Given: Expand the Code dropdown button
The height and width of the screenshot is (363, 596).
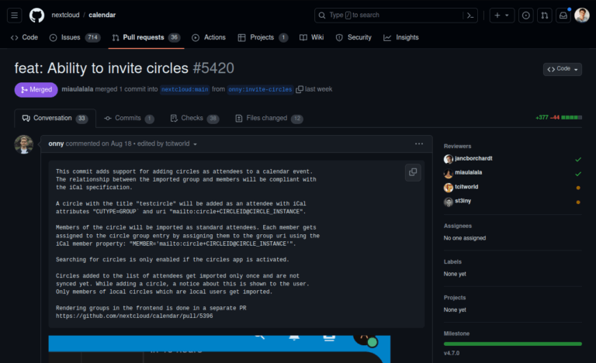Looking at the screenshot, I should click(x=562, y=69).
